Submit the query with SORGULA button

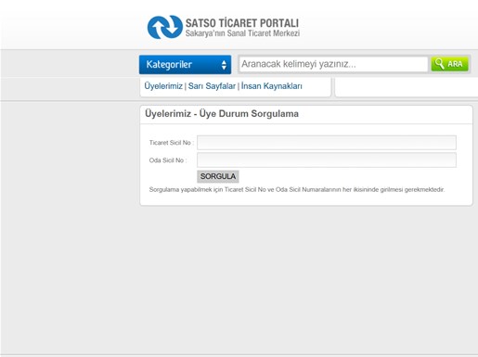[x=218, y=176]
